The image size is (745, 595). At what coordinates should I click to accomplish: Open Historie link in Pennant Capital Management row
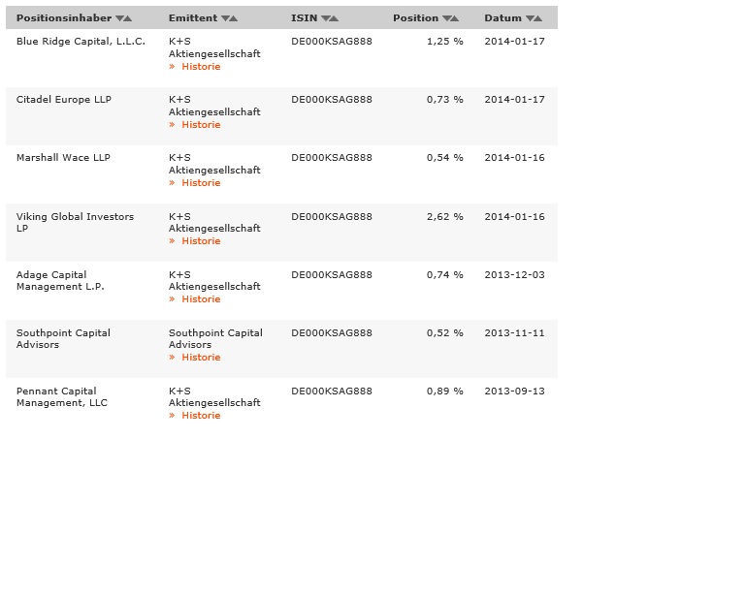point(201,415)
